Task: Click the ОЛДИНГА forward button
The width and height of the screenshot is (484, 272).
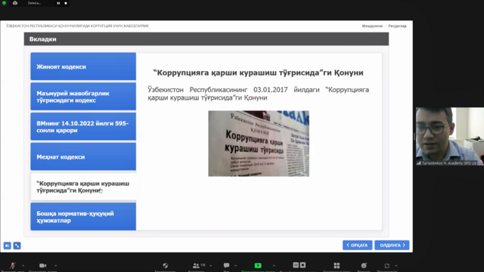Action: (392, 245)
